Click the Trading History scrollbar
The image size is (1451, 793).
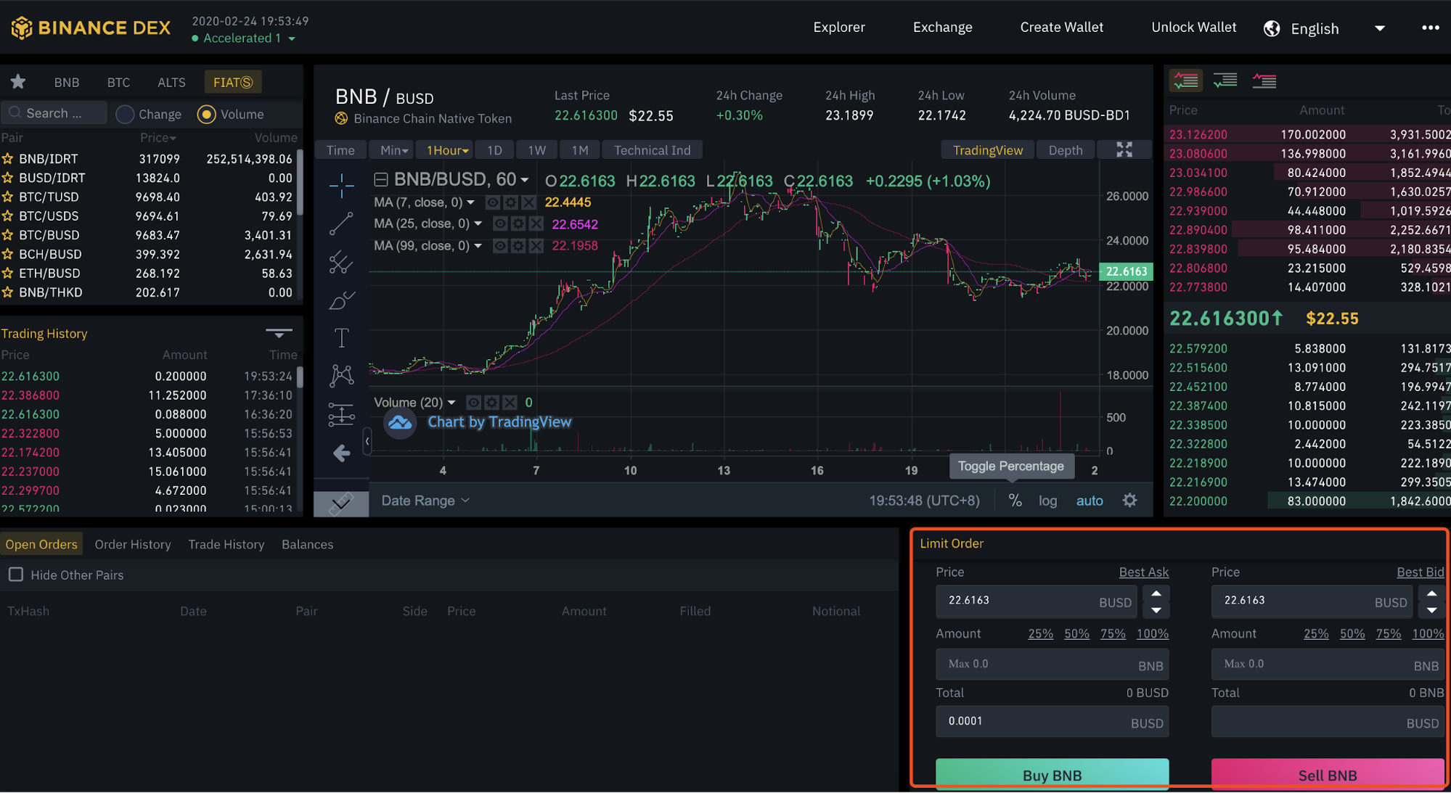299,379
